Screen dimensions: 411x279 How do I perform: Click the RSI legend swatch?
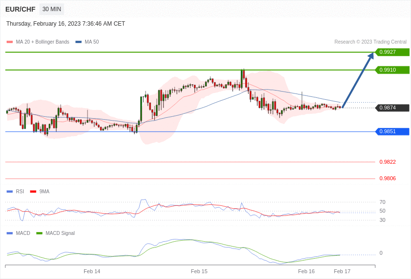click(x=10, y=192)
